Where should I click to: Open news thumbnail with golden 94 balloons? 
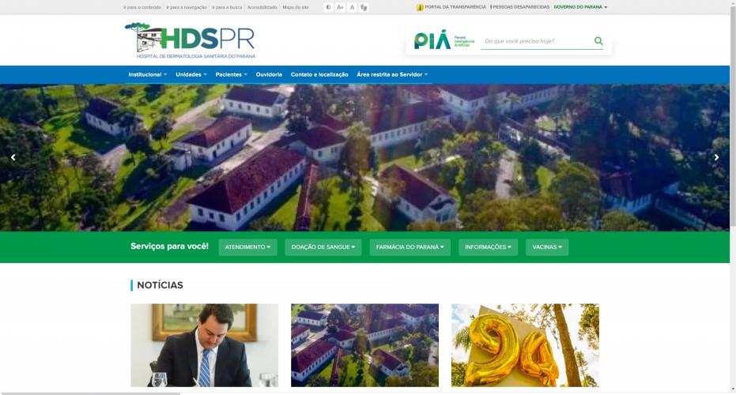tap(525, 345)
